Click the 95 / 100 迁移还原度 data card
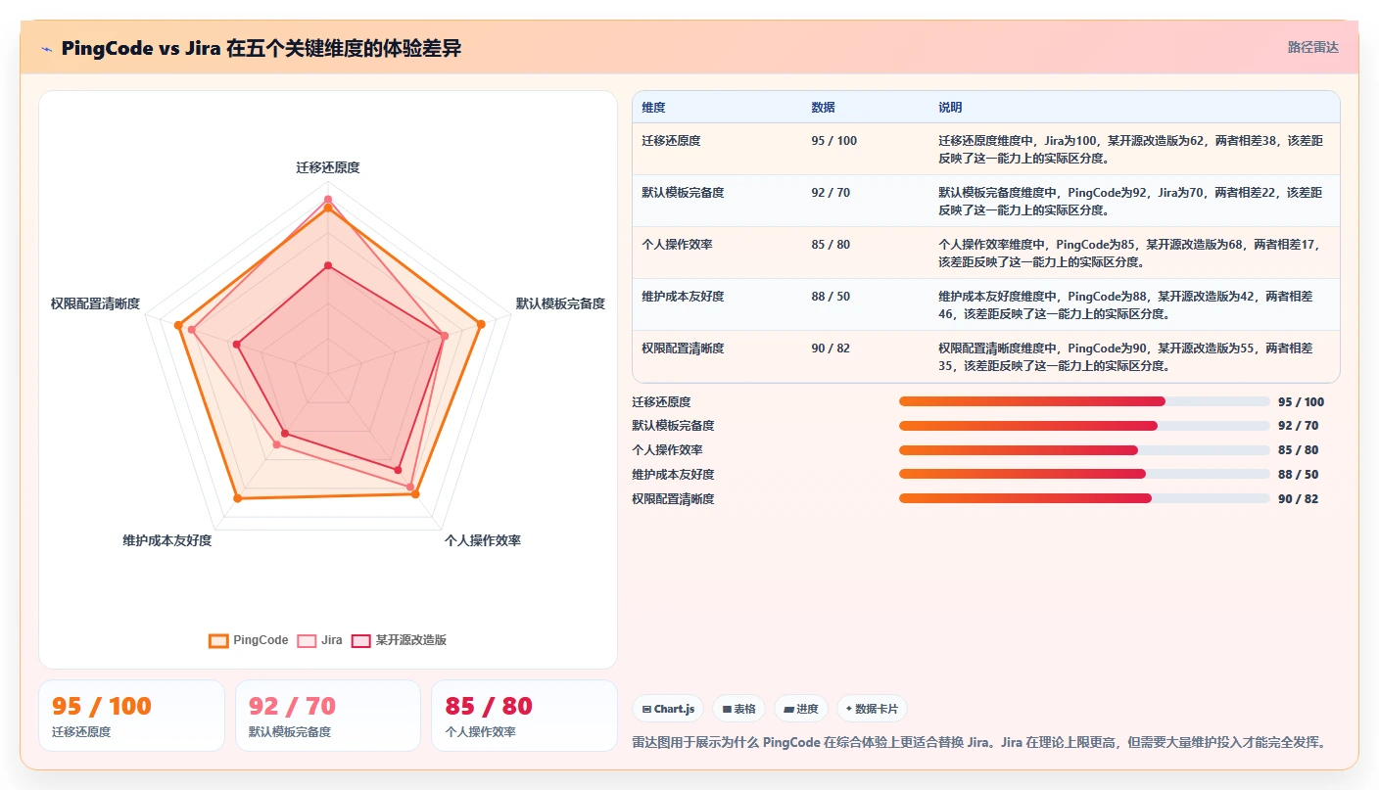Image resolution: width=1379 pixels, height=790 pixels. (131, 716)
